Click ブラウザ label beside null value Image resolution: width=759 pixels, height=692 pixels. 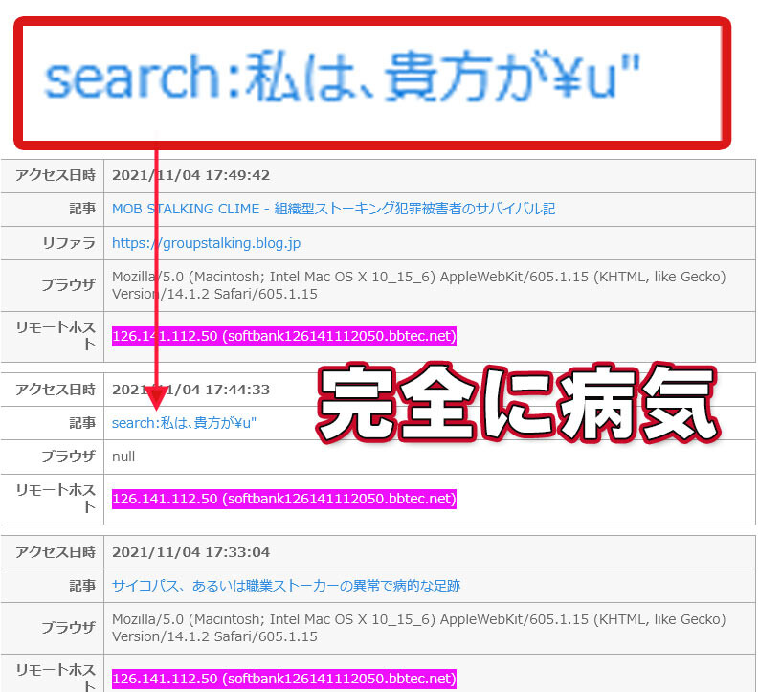[68, 457]
